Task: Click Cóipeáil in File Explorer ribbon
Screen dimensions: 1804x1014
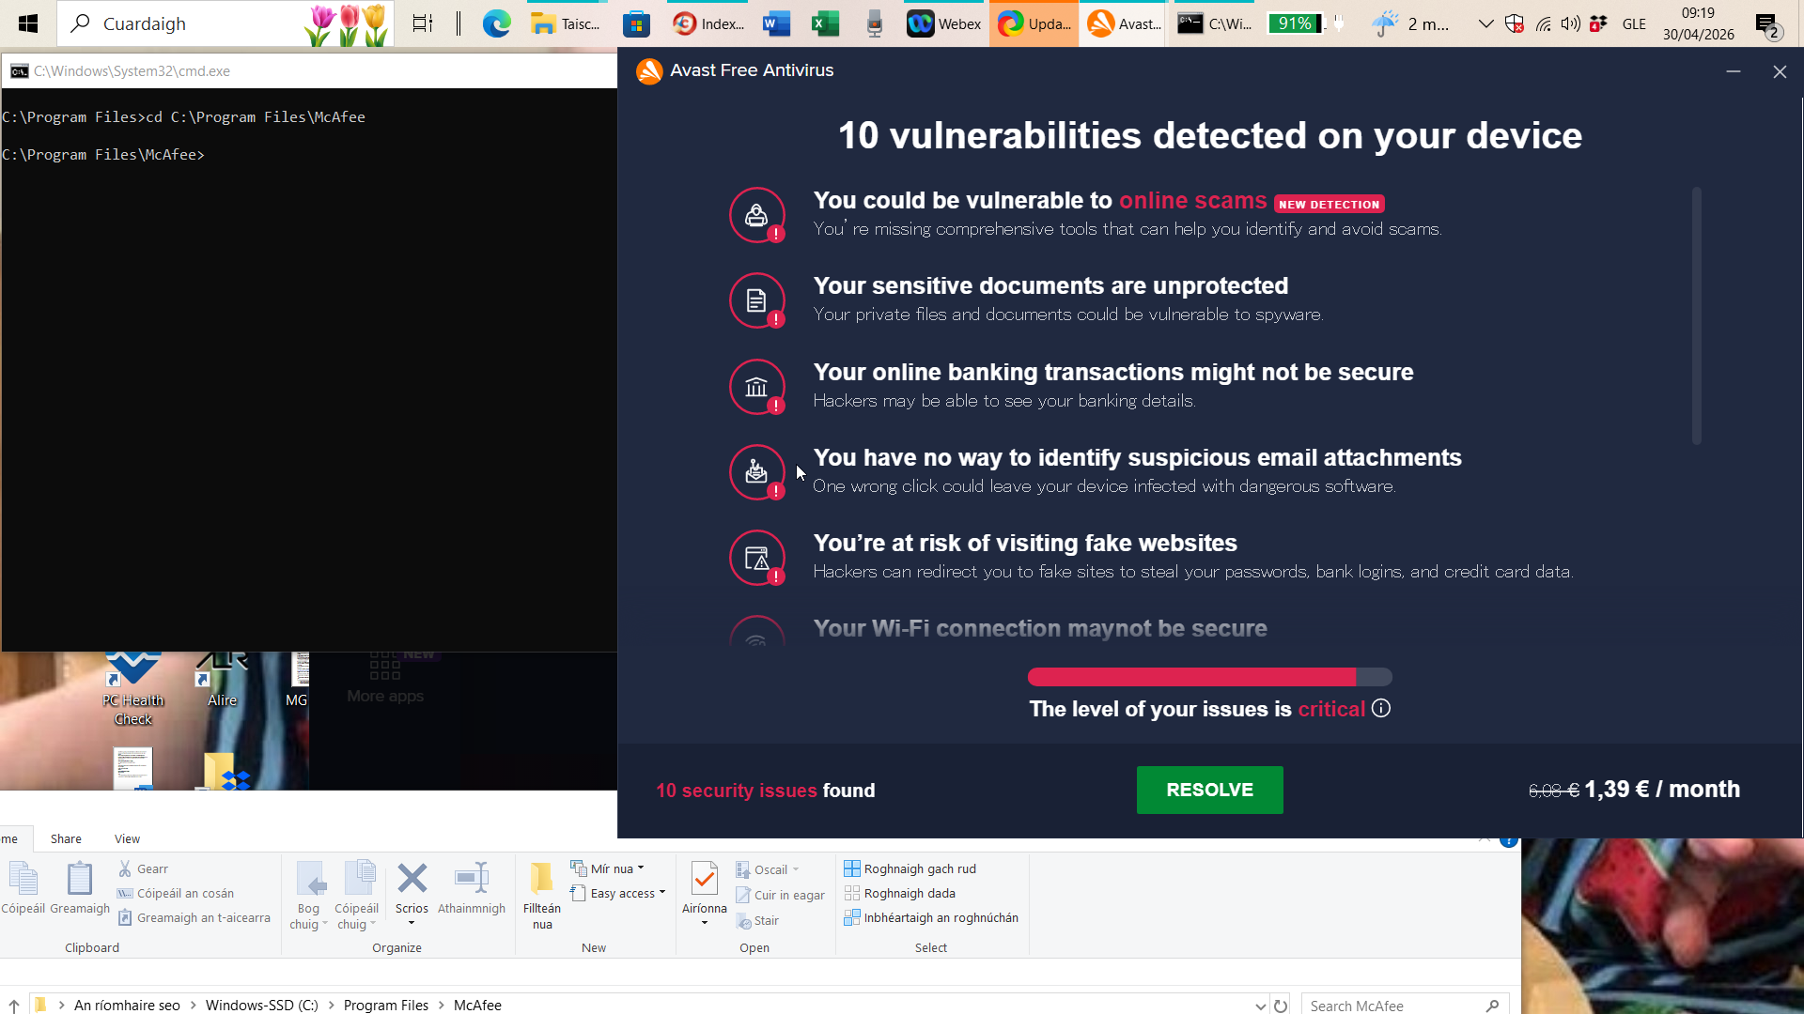Action: click(23, 888)
